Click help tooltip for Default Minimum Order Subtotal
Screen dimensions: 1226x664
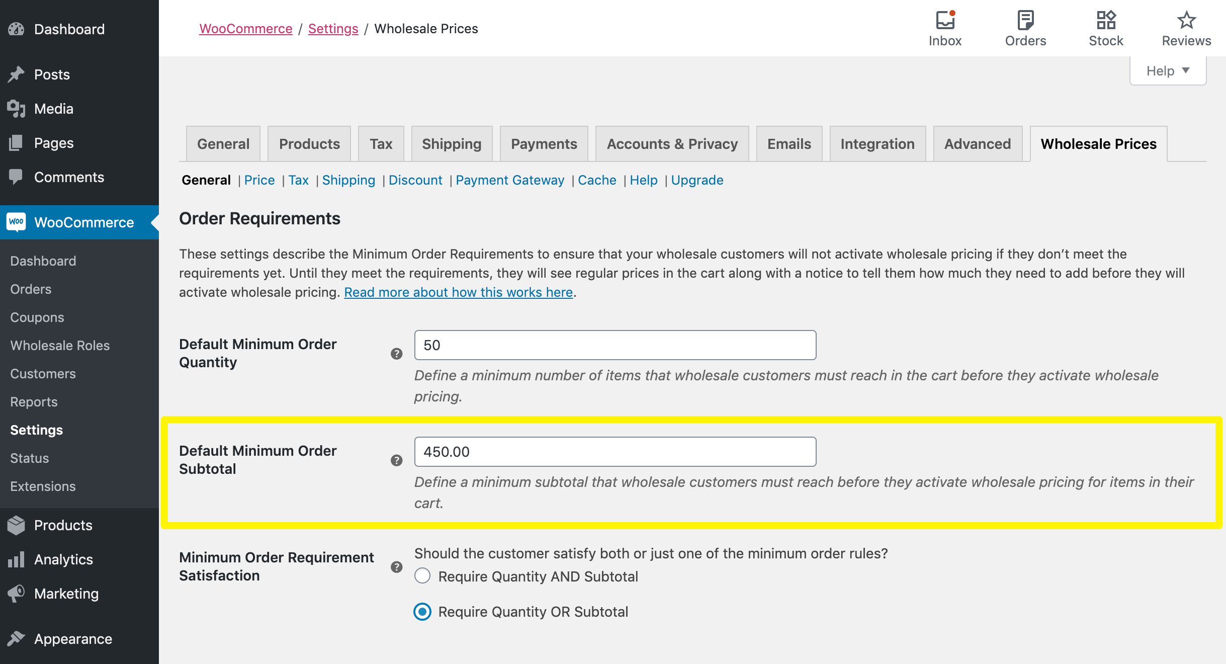pos(397,460)
